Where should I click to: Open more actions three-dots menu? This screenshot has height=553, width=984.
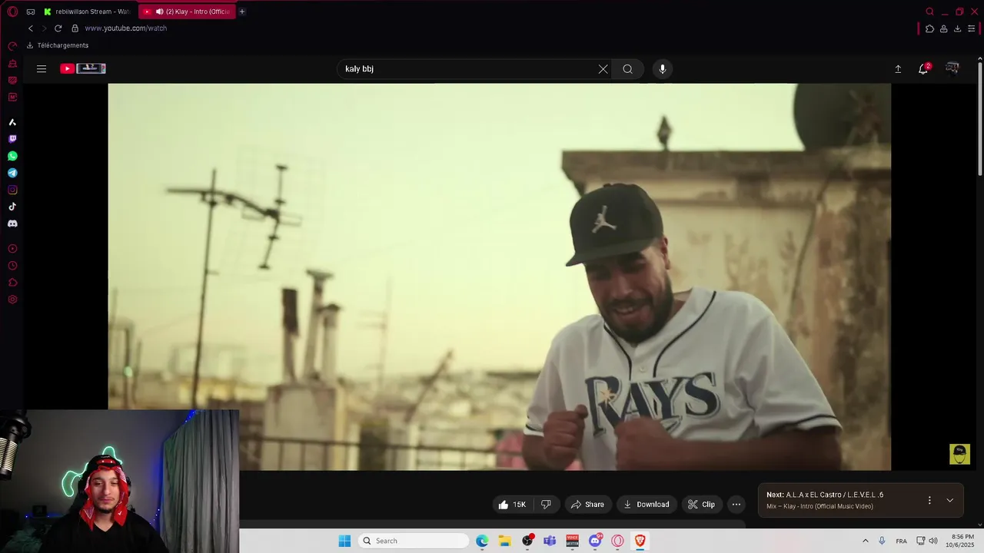tap(736, 505)
